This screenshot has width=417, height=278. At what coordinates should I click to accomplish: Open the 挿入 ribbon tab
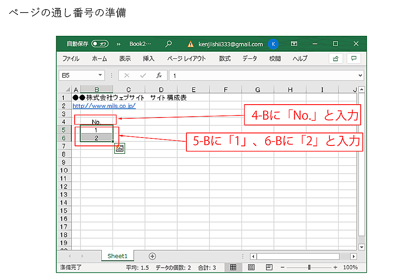pyautogui.click(x=148, y=59)
